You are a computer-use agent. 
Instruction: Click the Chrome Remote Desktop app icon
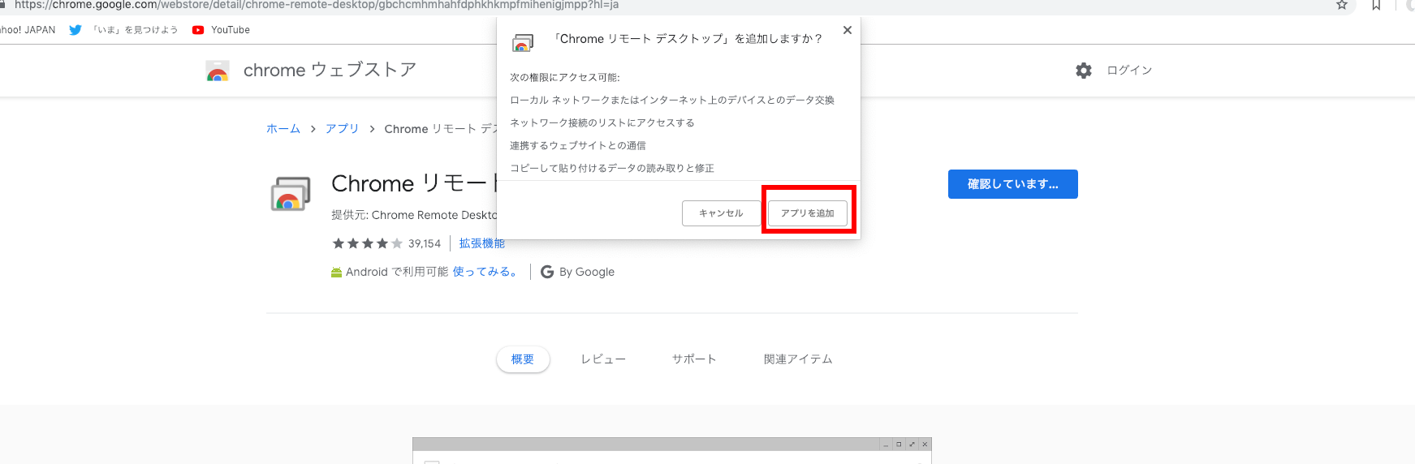point(291,195)
